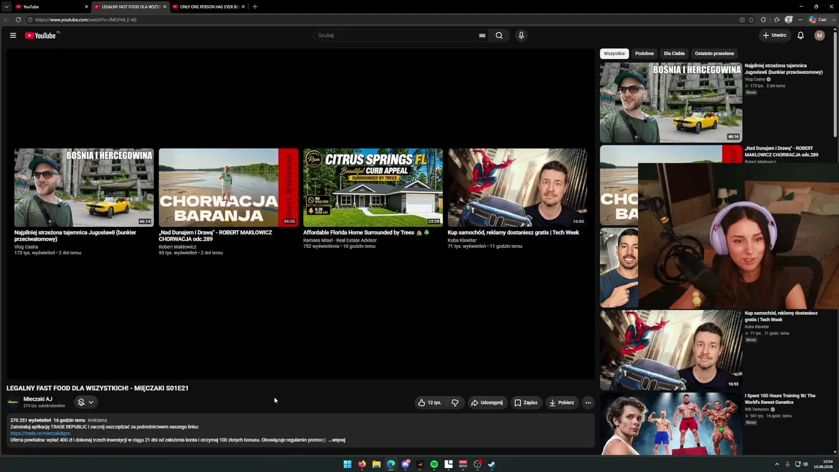Open 'CITRUS SPRINGS FL' end-screen thumbnail
This screenshot has width=839, height=472.
click(x=373, y=187)
